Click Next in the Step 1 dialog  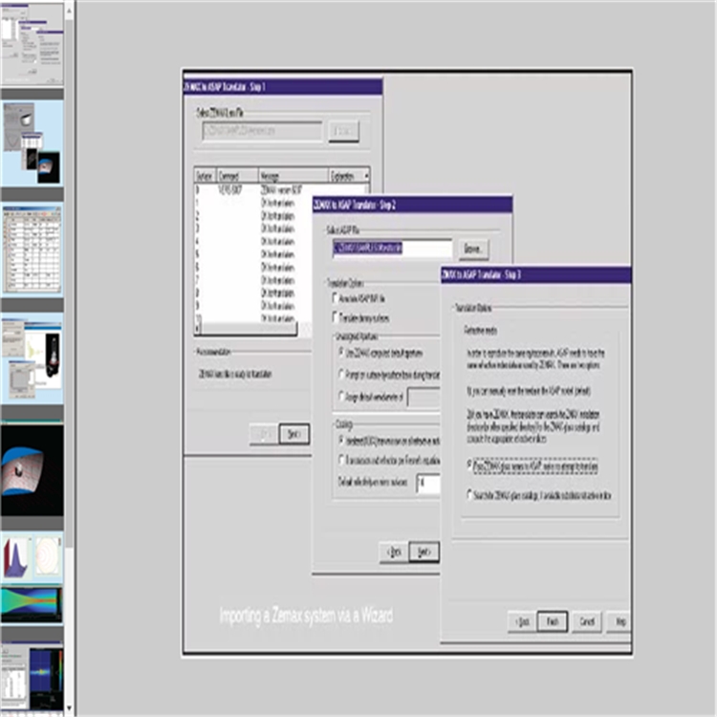tap(293, 433)
